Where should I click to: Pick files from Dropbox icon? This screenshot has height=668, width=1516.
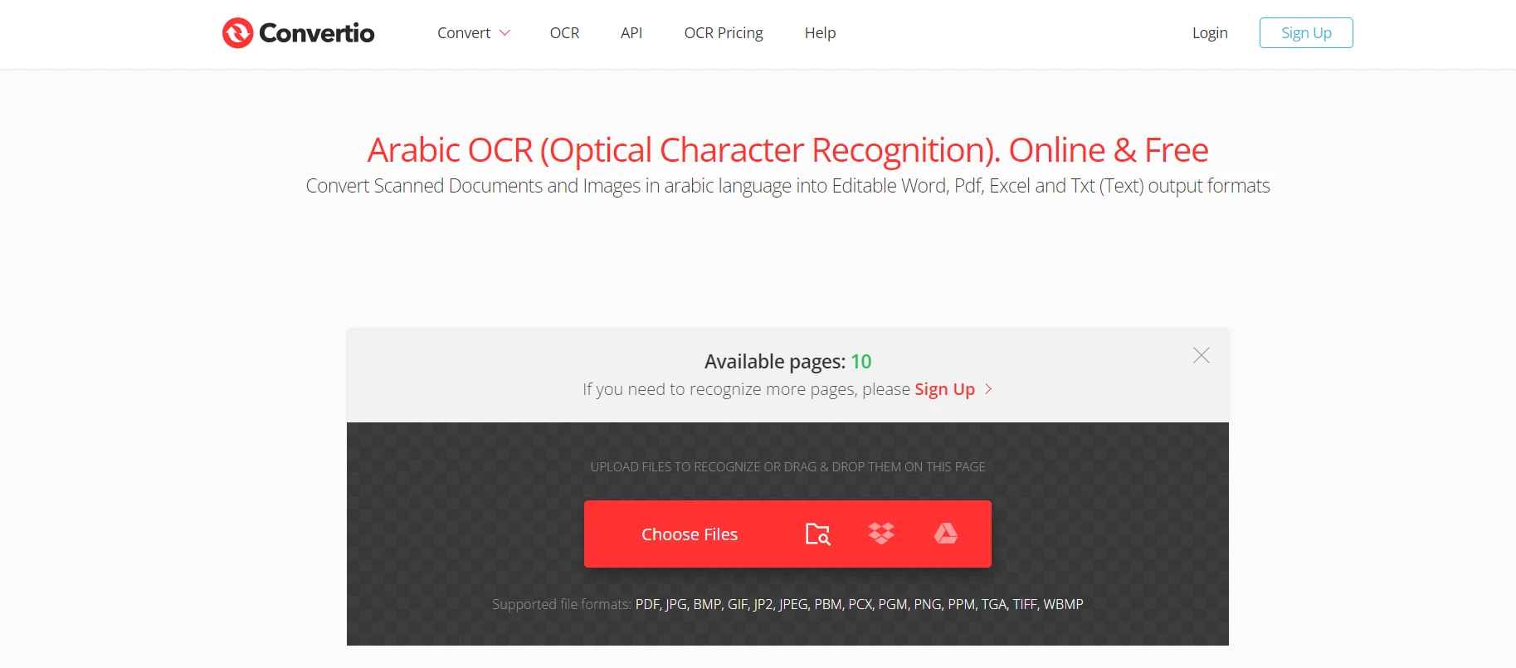coord(881,534)
